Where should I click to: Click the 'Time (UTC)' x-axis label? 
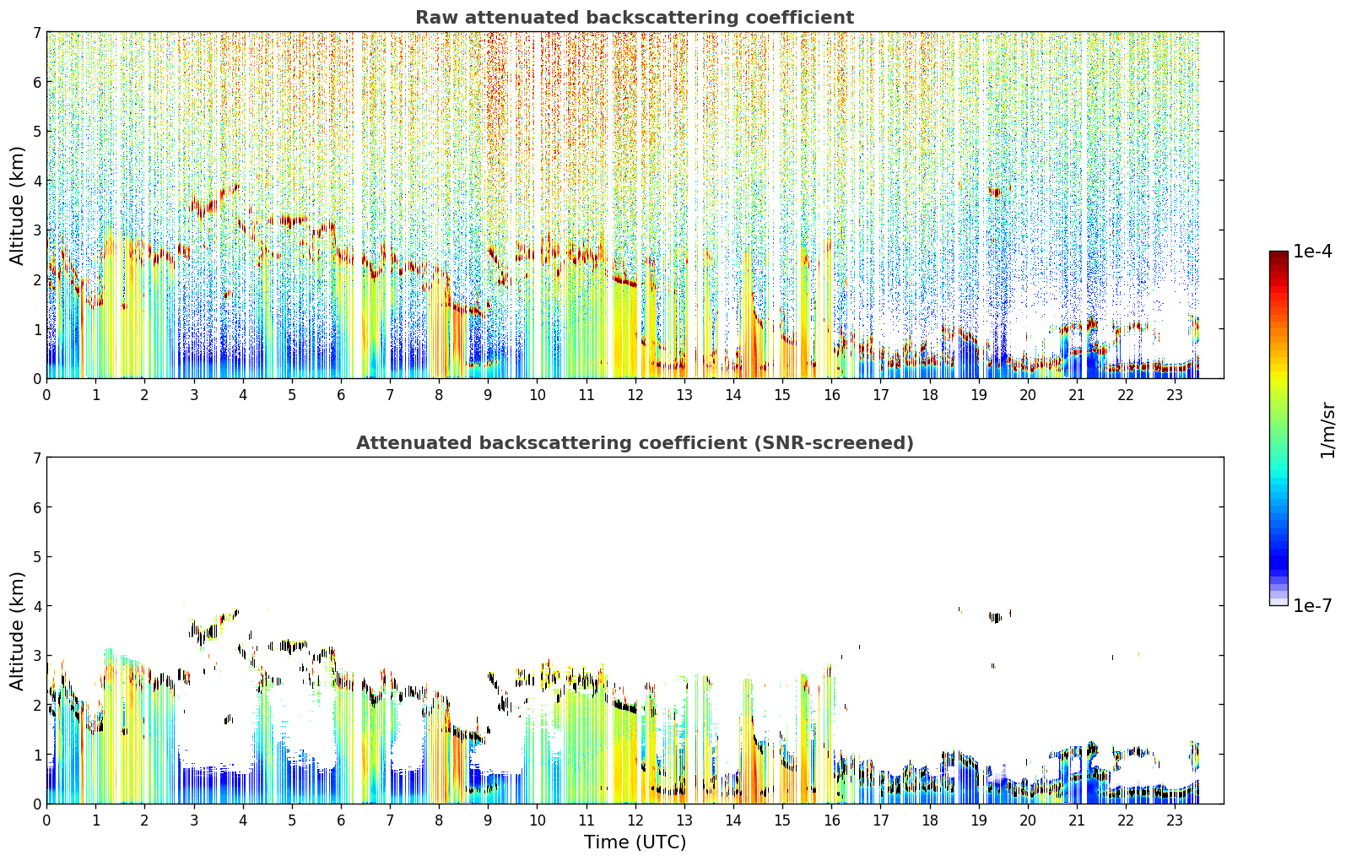click(635, 842)
